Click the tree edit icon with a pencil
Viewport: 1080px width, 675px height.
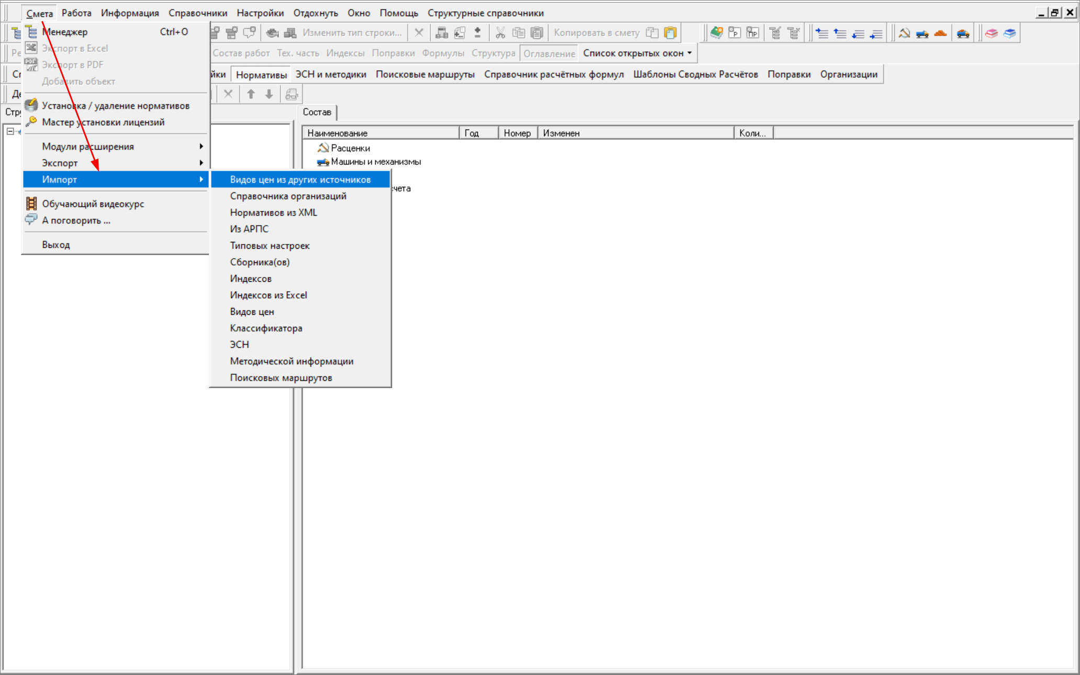click(x=775, y=33)
